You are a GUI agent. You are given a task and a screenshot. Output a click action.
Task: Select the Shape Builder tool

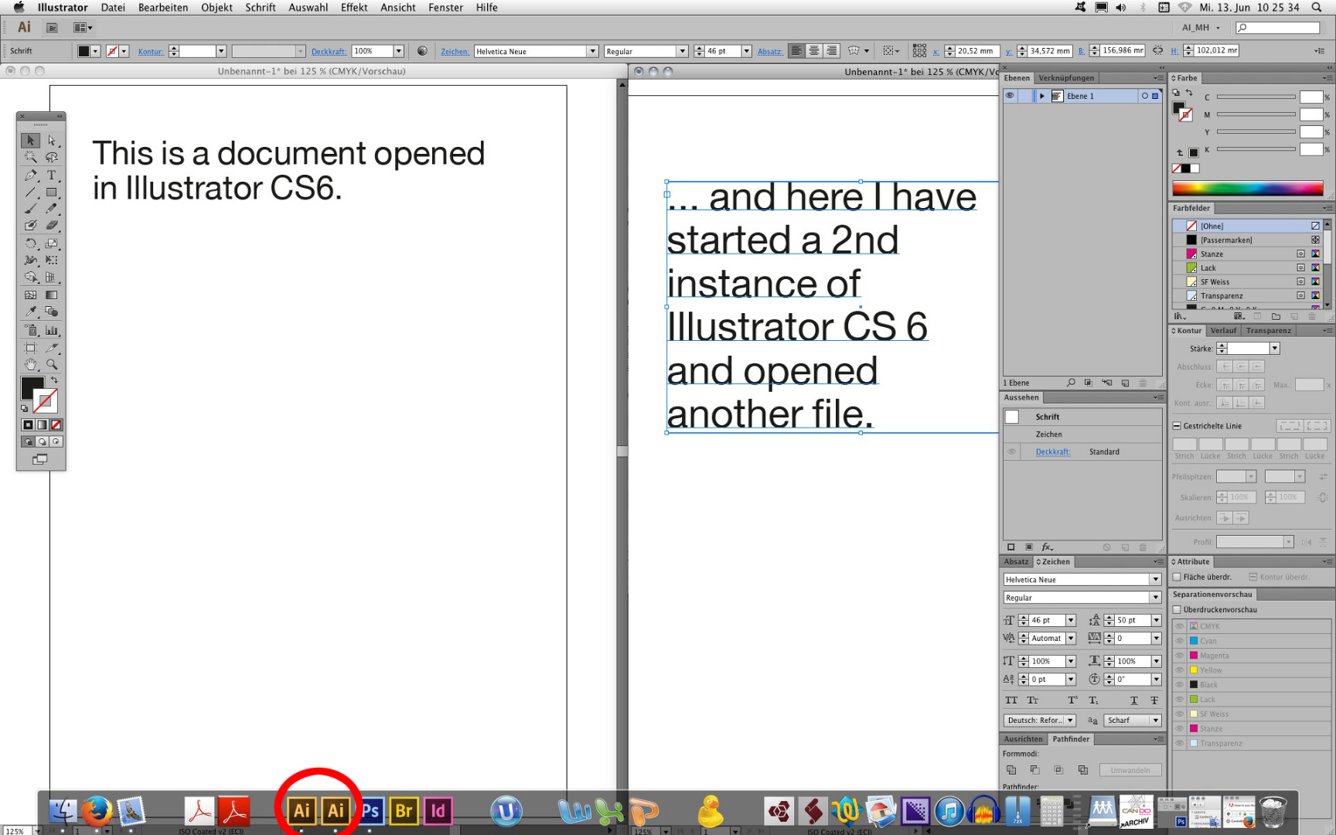coord(30,278)
